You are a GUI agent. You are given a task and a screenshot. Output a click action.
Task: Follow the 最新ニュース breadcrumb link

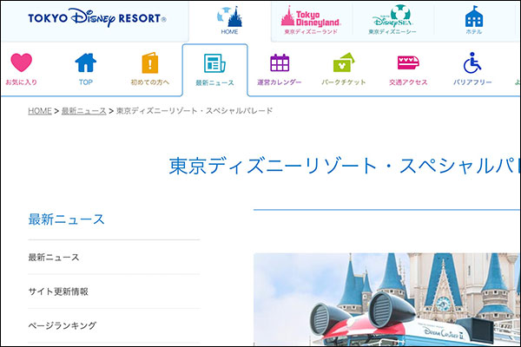click(84, 111)
